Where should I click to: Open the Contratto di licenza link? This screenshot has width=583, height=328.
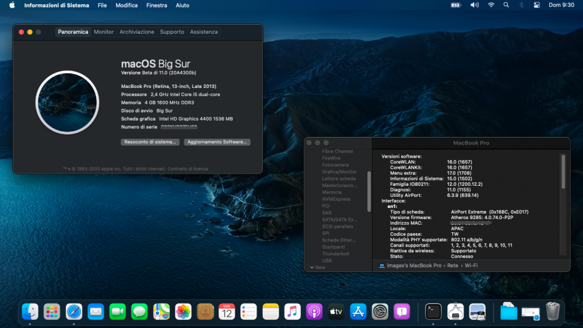click(x=187, y=168)
